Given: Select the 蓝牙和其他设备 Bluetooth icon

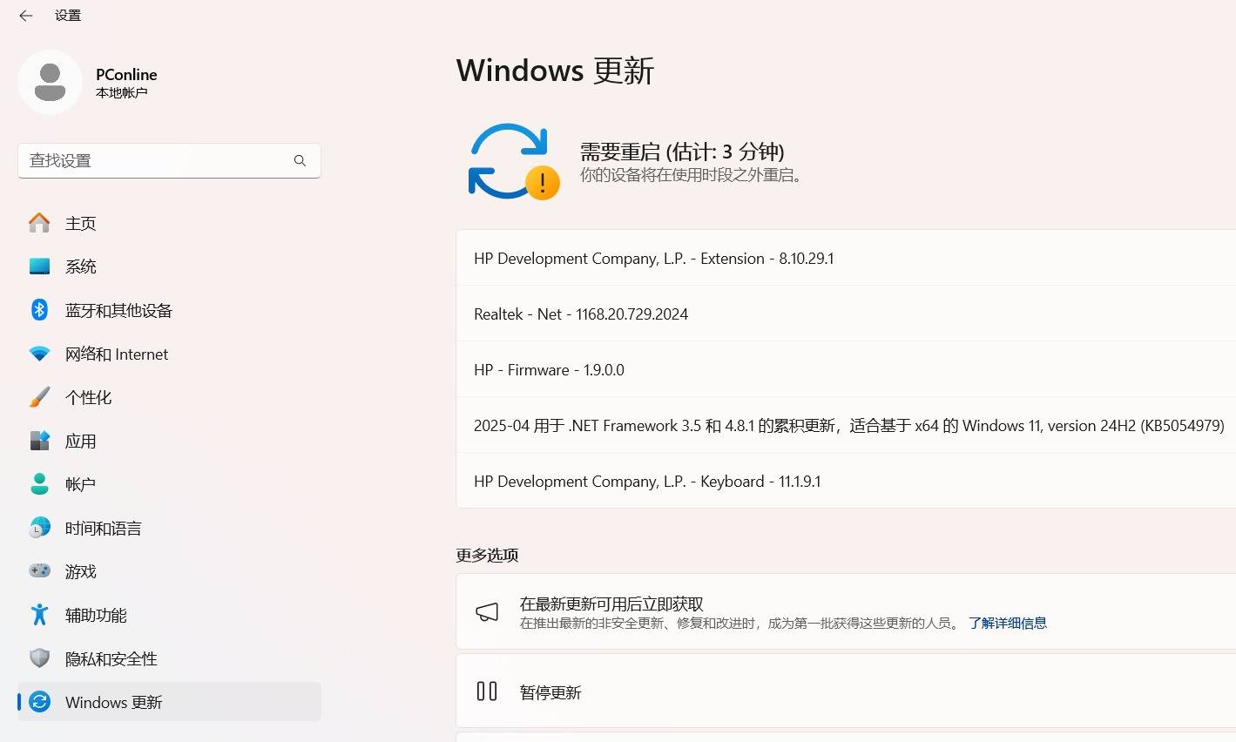Looking at the screenshot, I should 39,310.
